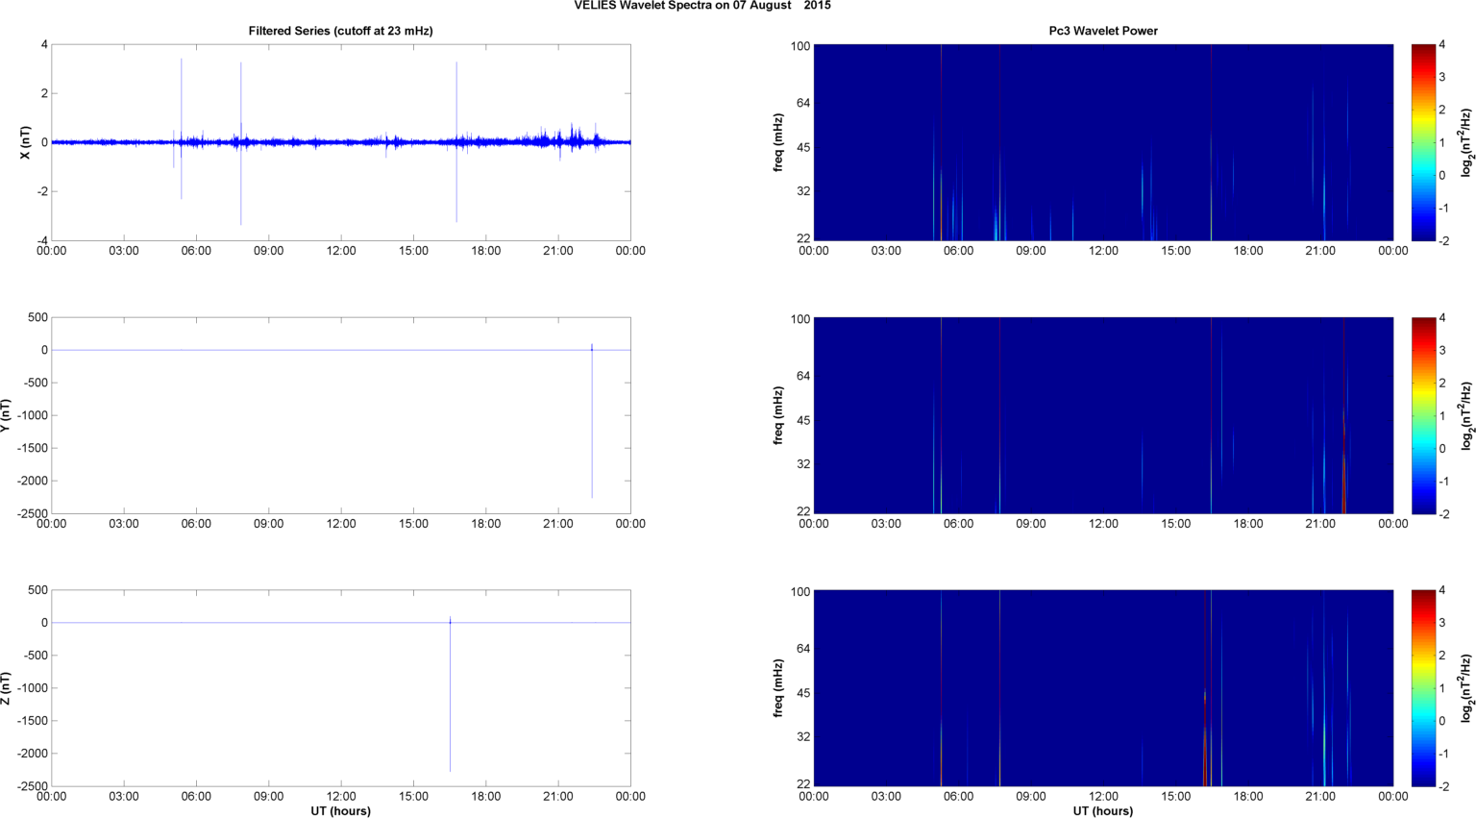Click the Z (nT) filtered time series plot
This screenshot has width=1476, height=818.
pos(341,688)
